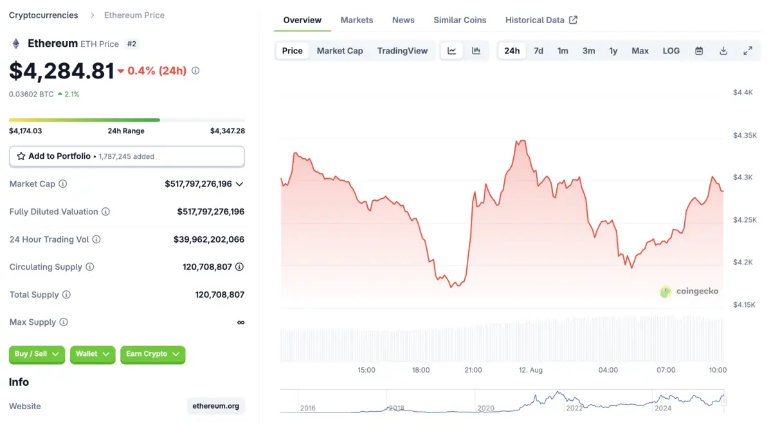The image size is (771, 424).
Task: Switch to line chart view icon
Action: pyautogui.click(x=452, y=51)
